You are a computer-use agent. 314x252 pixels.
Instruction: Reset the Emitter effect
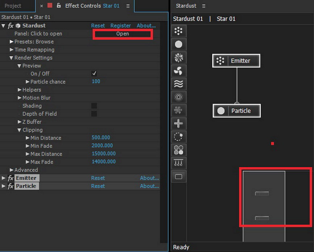98,178
